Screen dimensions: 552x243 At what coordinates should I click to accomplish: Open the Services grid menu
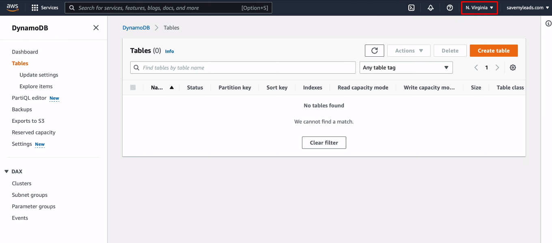pos(45,8)
